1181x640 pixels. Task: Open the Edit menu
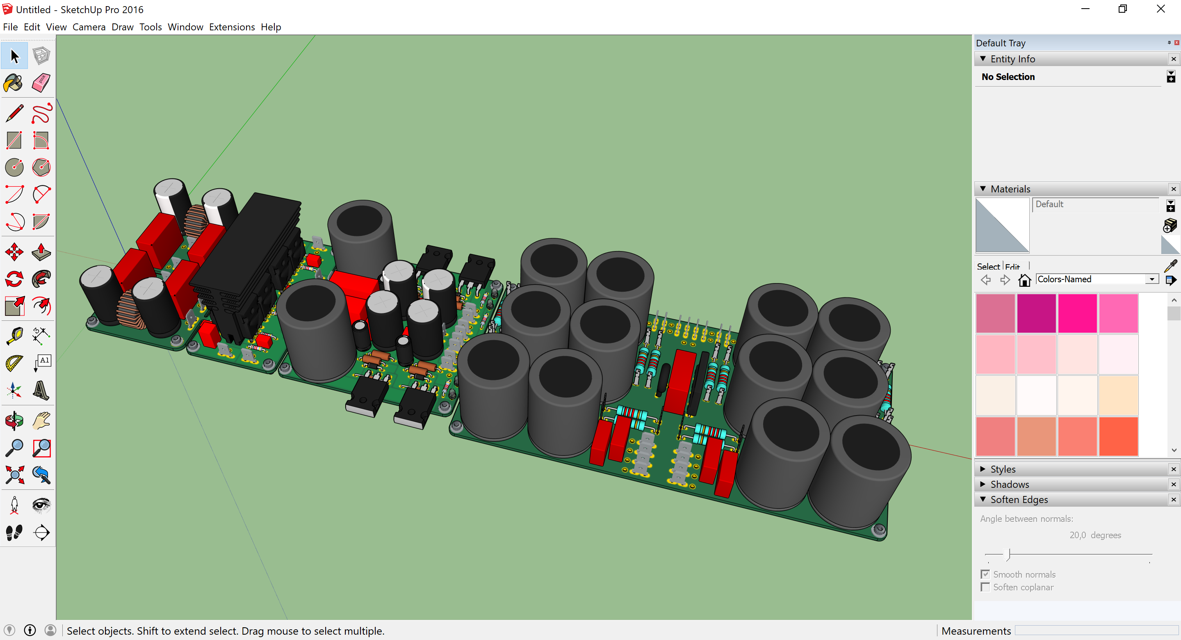pos(32,27)
